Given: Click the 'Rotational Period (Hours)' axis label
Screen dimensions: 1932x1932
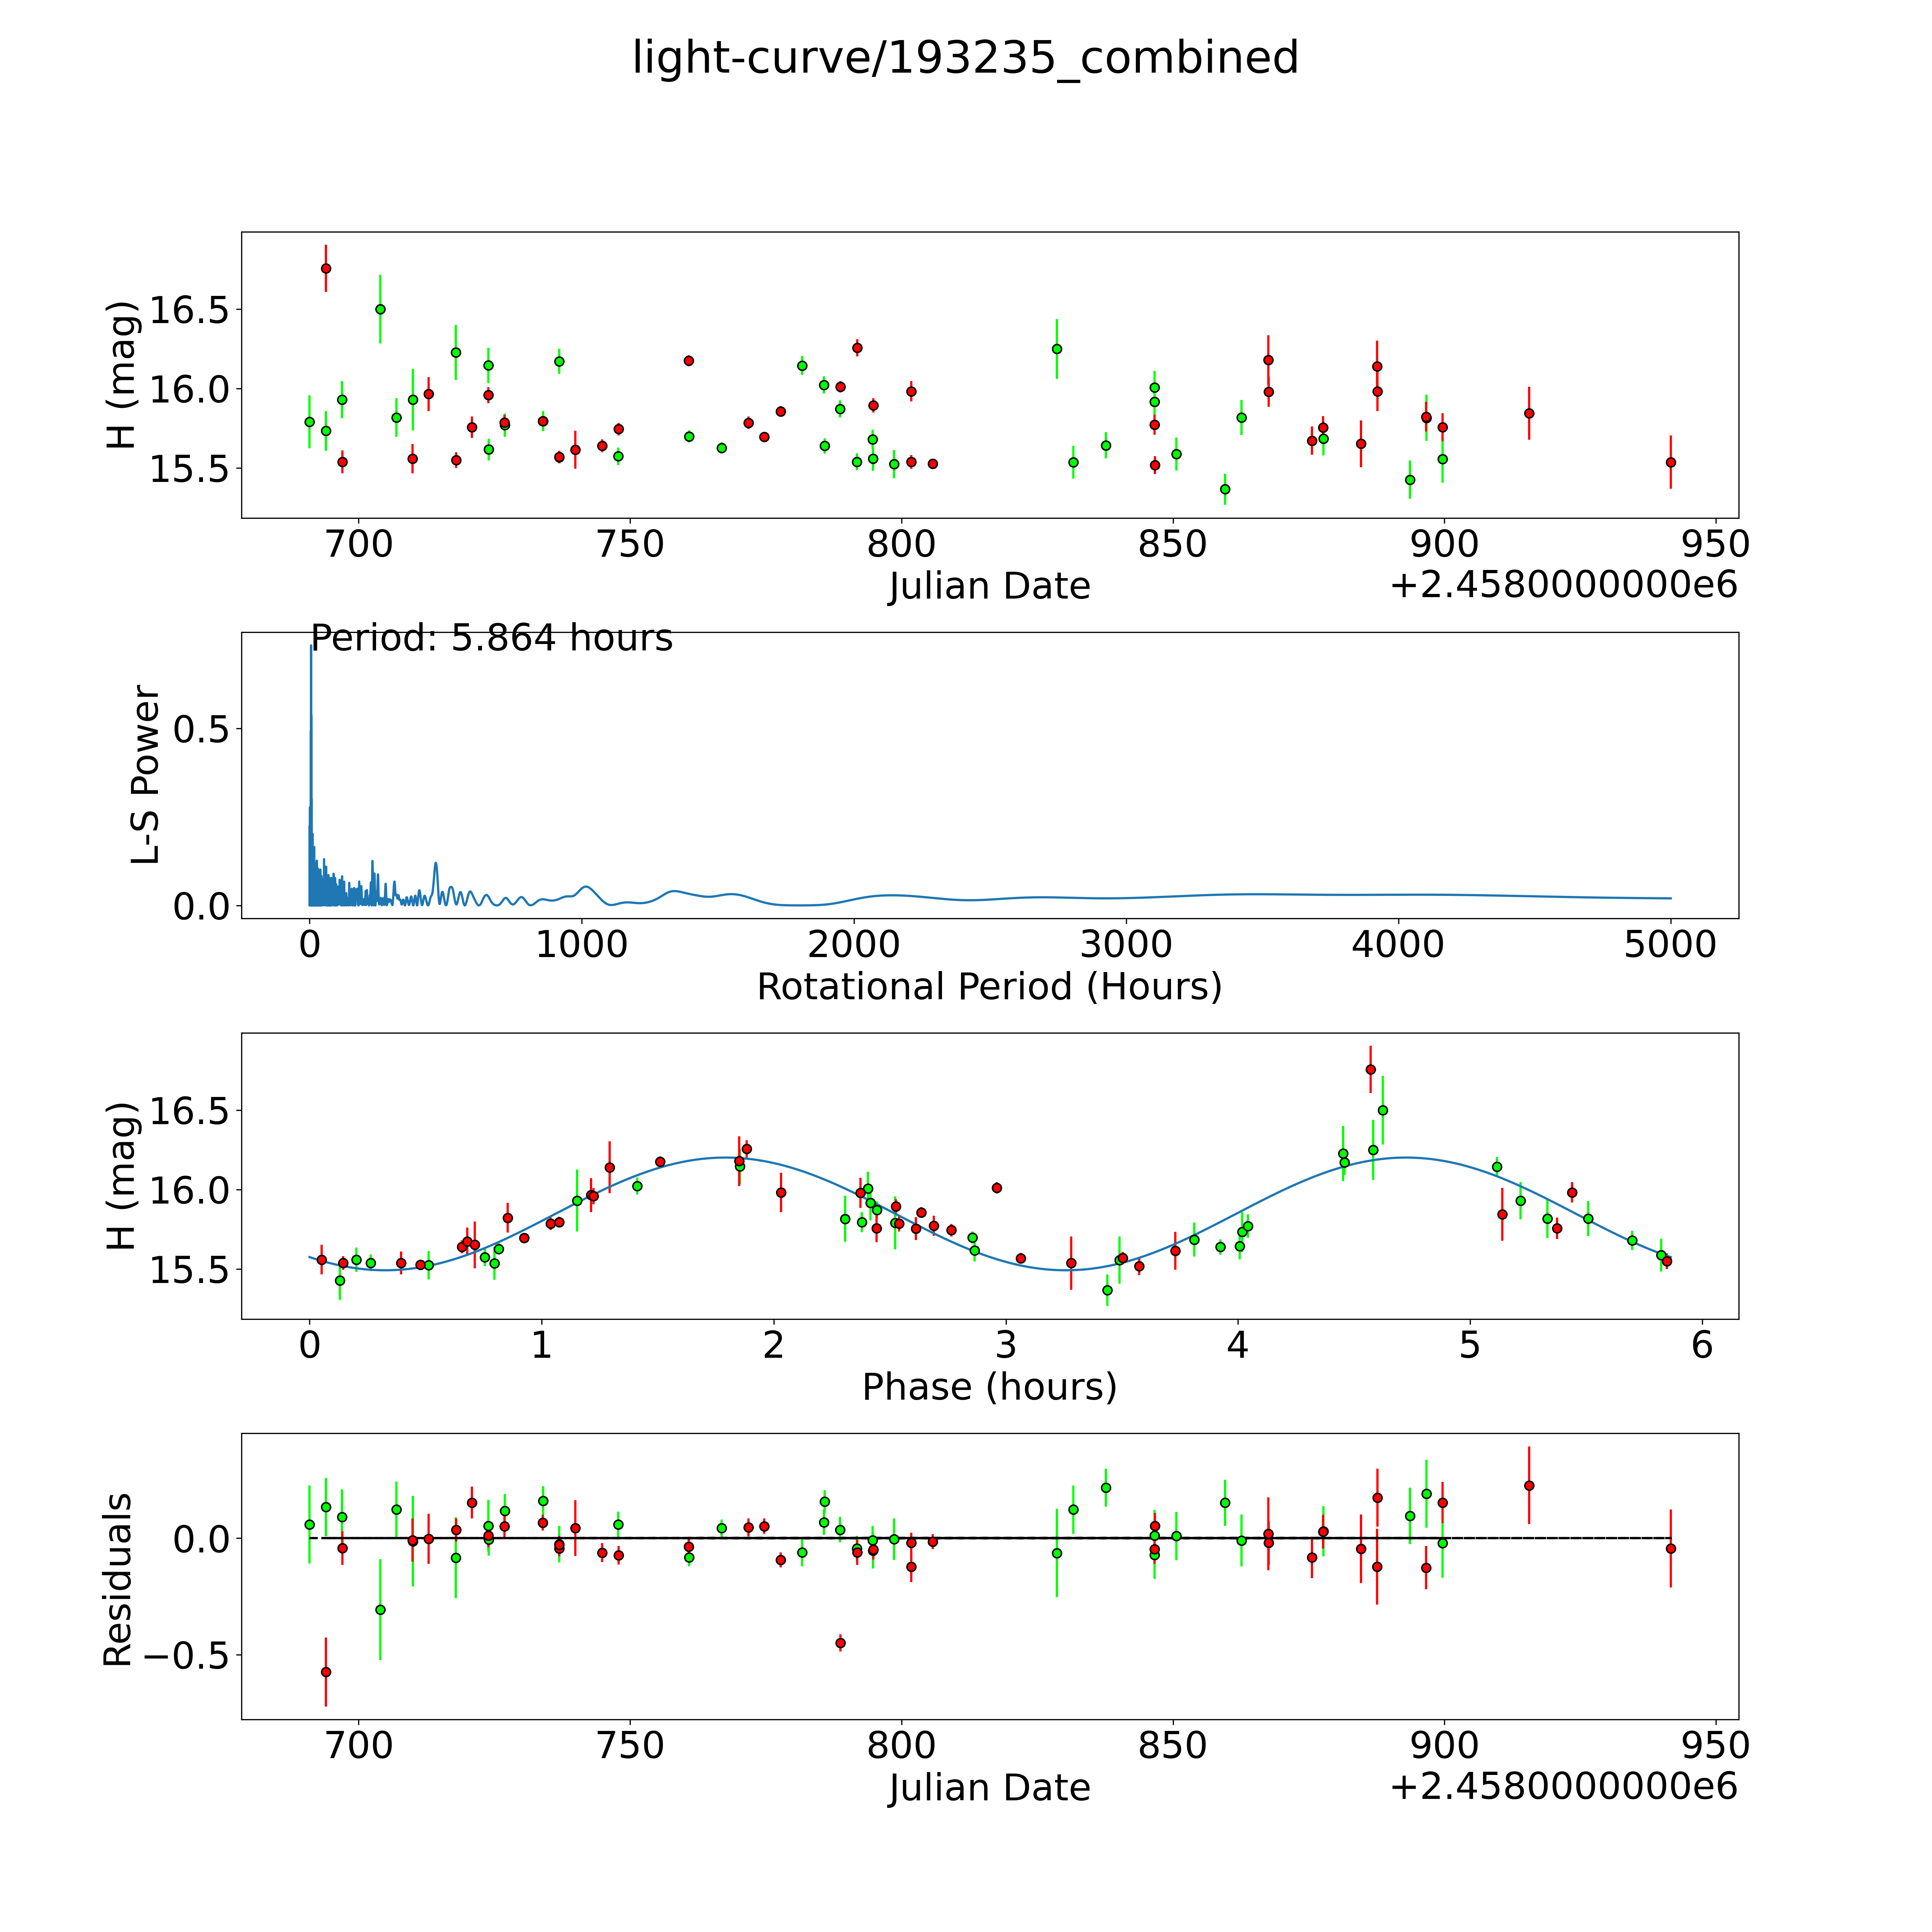Looking at the screenshot, I should click(x=989, y=987).
